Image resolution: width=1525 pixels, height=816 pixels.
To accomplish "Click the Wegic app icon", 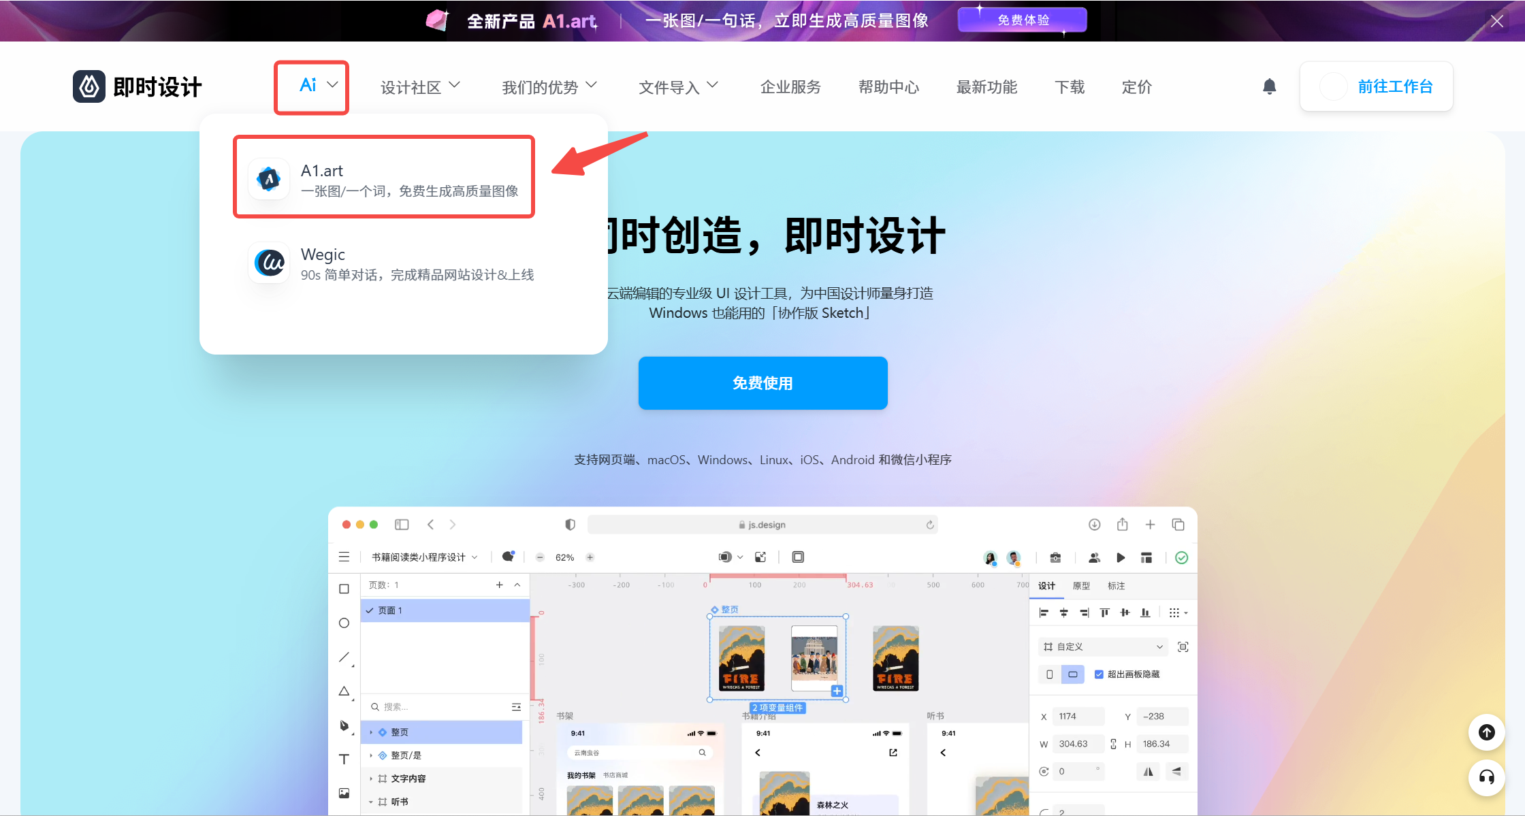I will pyautogui.click(x=269, y=263).
